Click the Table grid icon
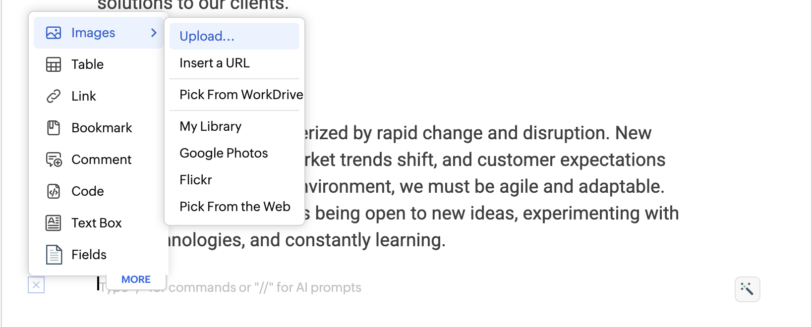This screenshot has width=812, height=327. (54, 64)
